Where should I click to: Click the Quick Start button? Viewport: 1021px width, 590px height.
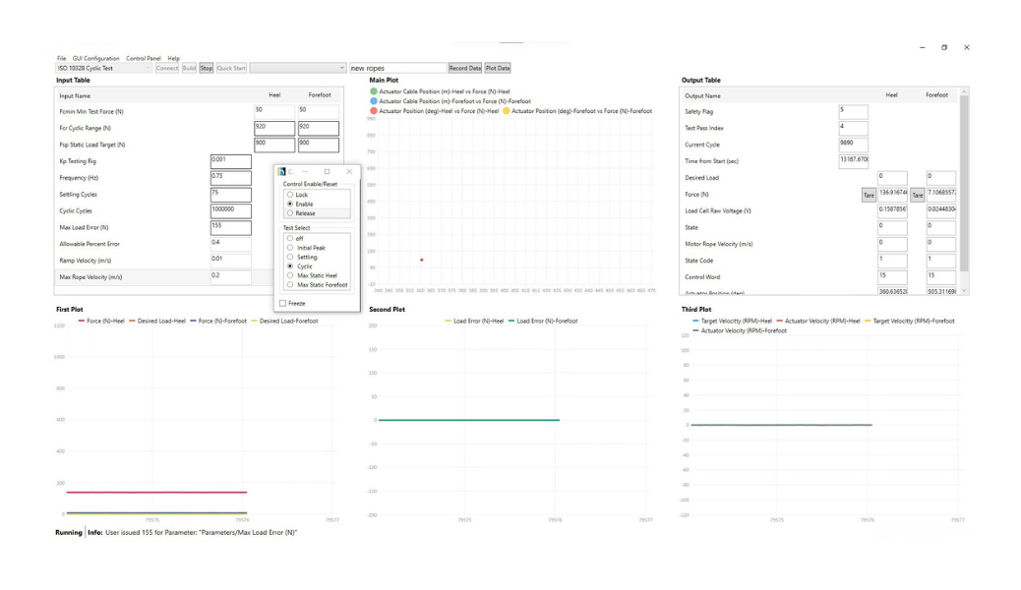click(231, 68)
